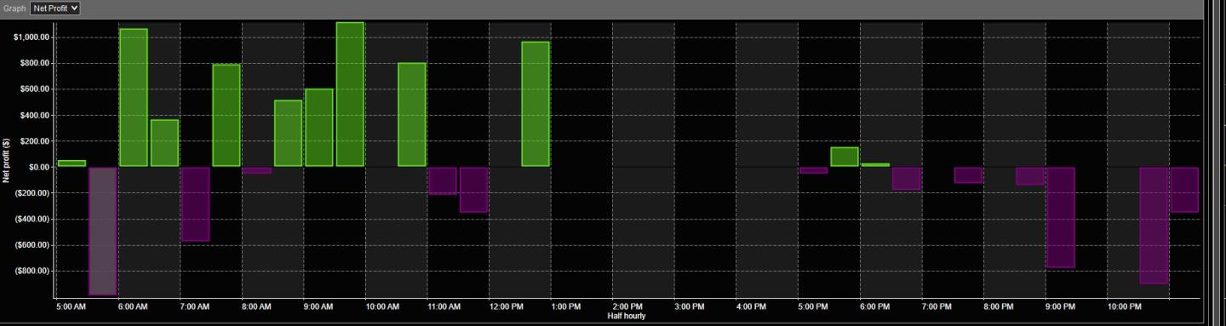Click the 7:00 AM x-axis label
Viewport: 1226px width, 326px height.
point(195,306)
